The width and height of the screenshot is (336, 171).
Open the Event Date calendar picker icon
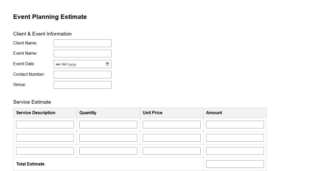107,64
